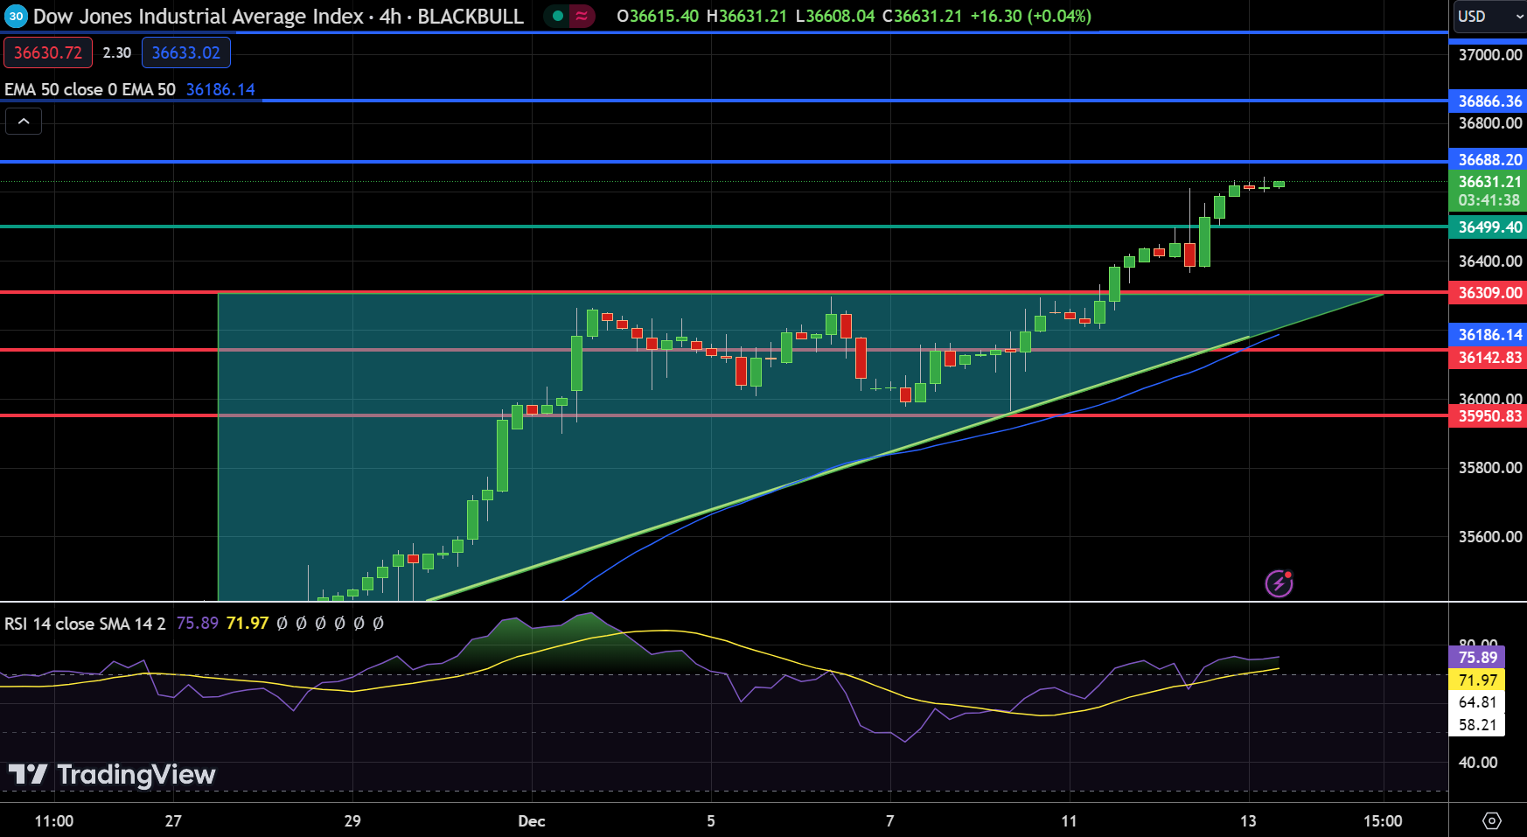Click the red 36142.83 price label
This screenshot has width=1527, height=837.
pos(1489,358)
